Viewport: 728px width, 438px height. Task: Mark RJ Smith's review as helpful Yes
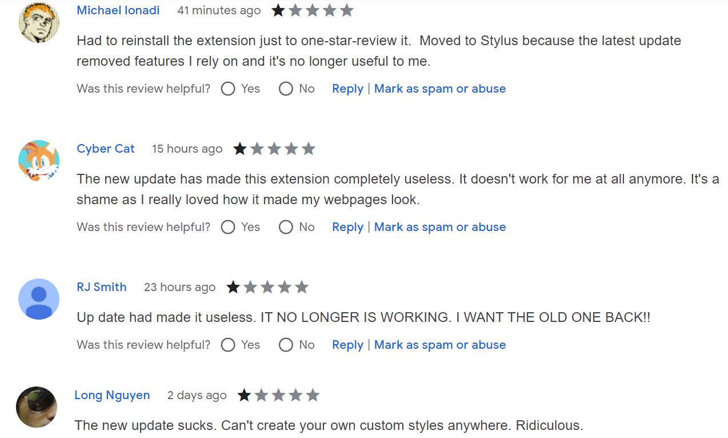228,345
